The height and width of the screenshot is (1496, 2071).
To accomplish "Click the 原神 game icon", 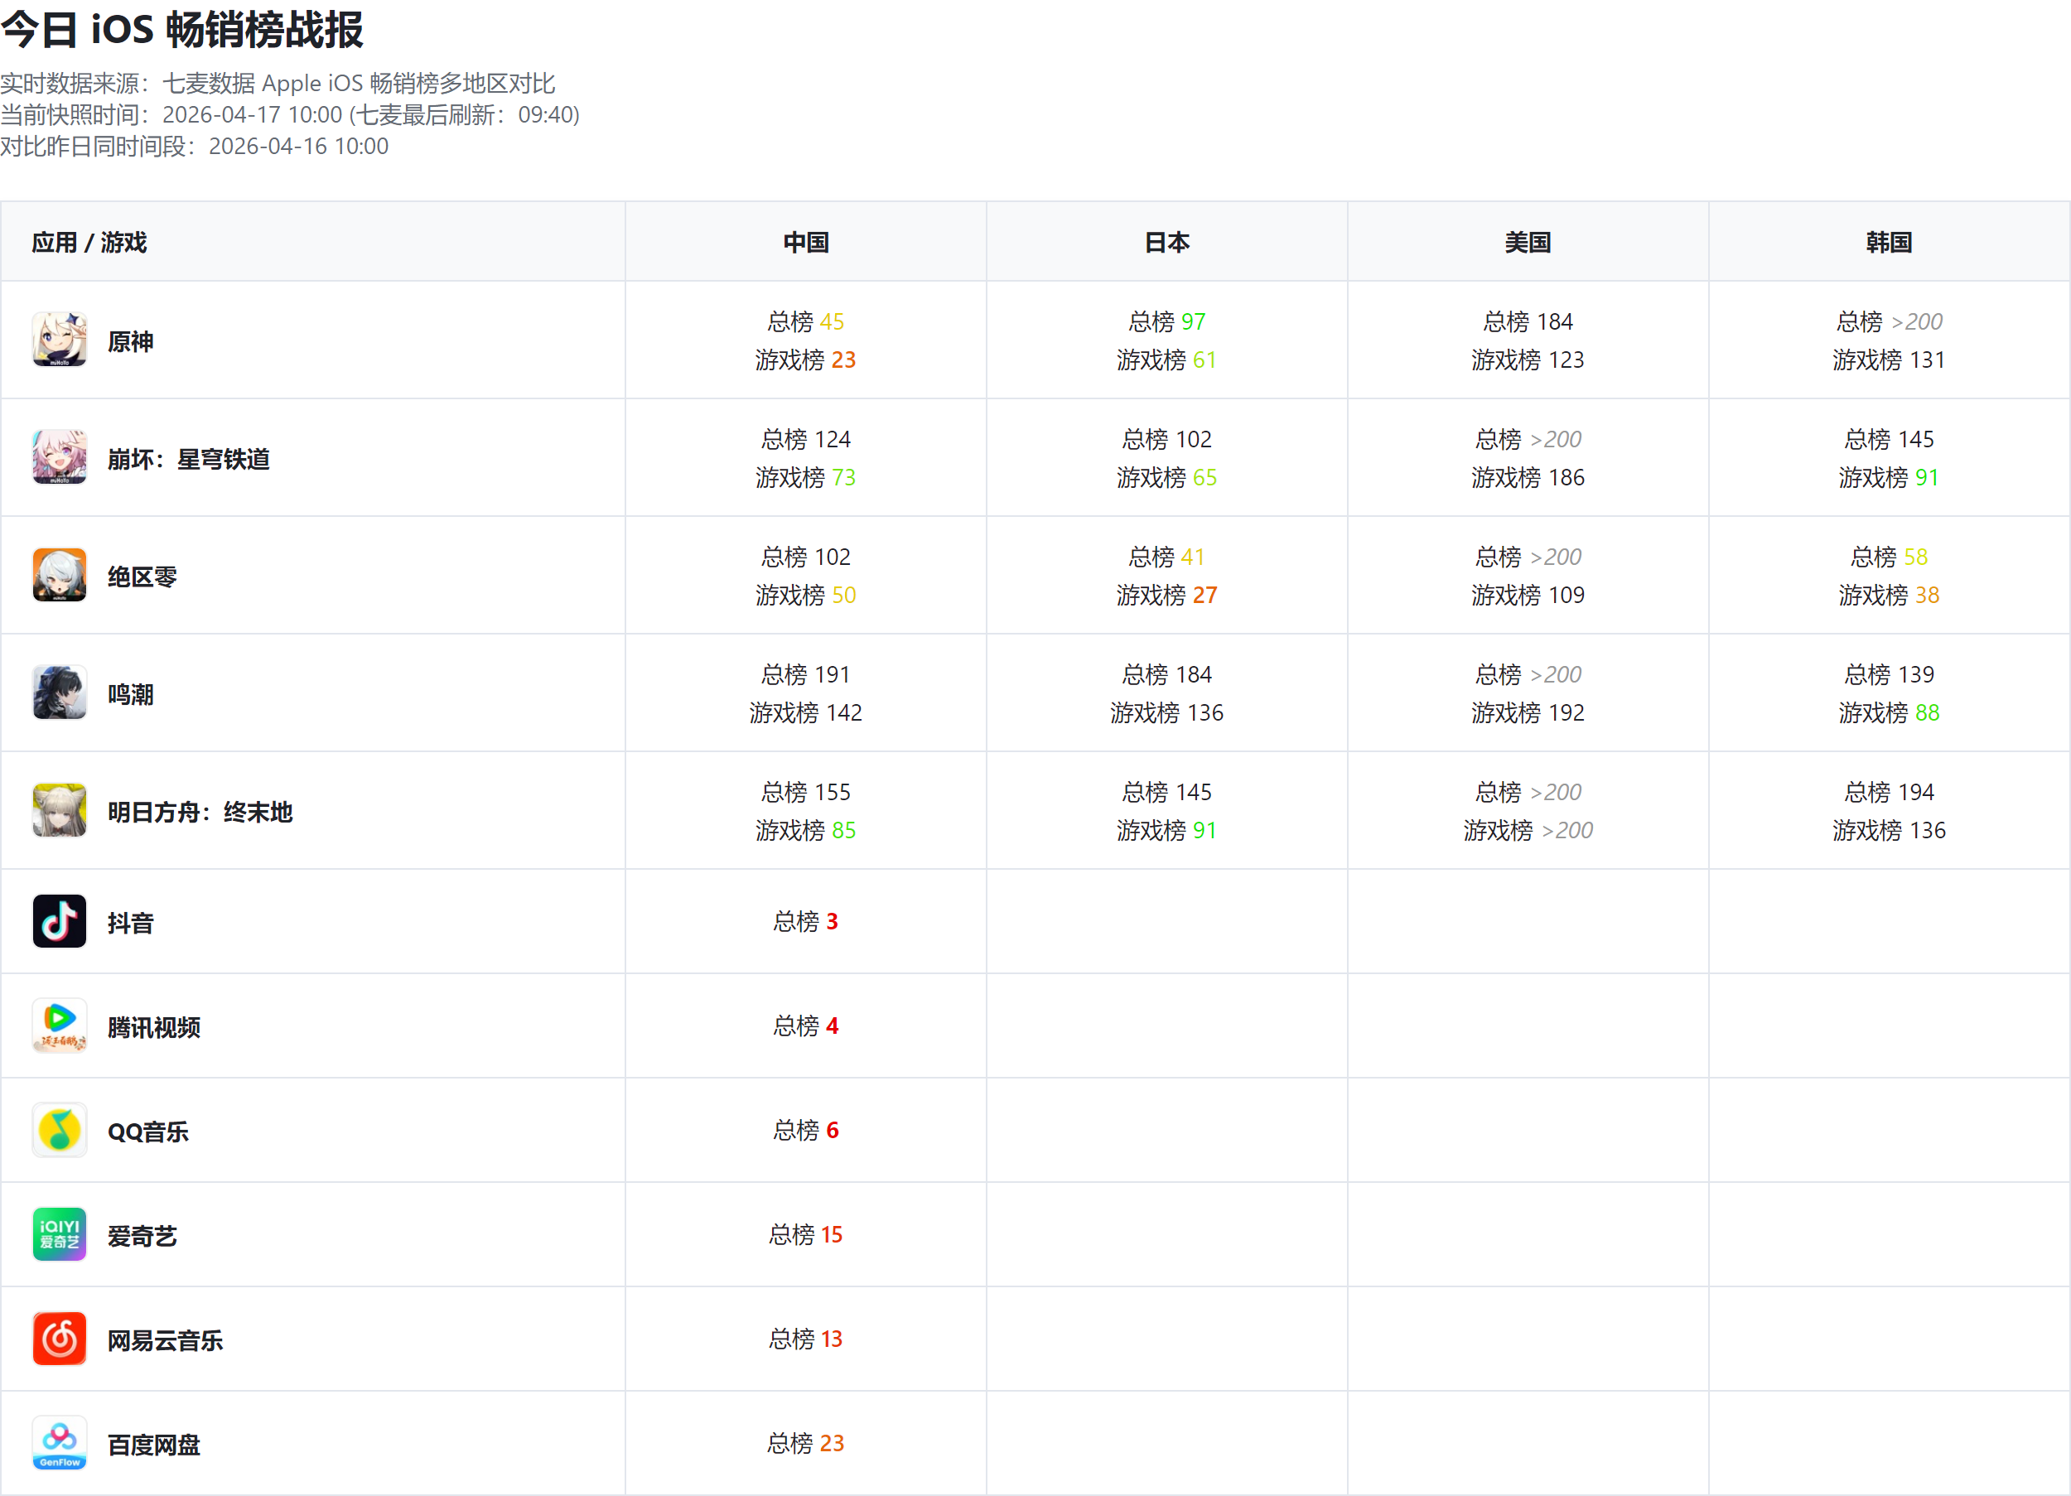I will pos(60,340).
